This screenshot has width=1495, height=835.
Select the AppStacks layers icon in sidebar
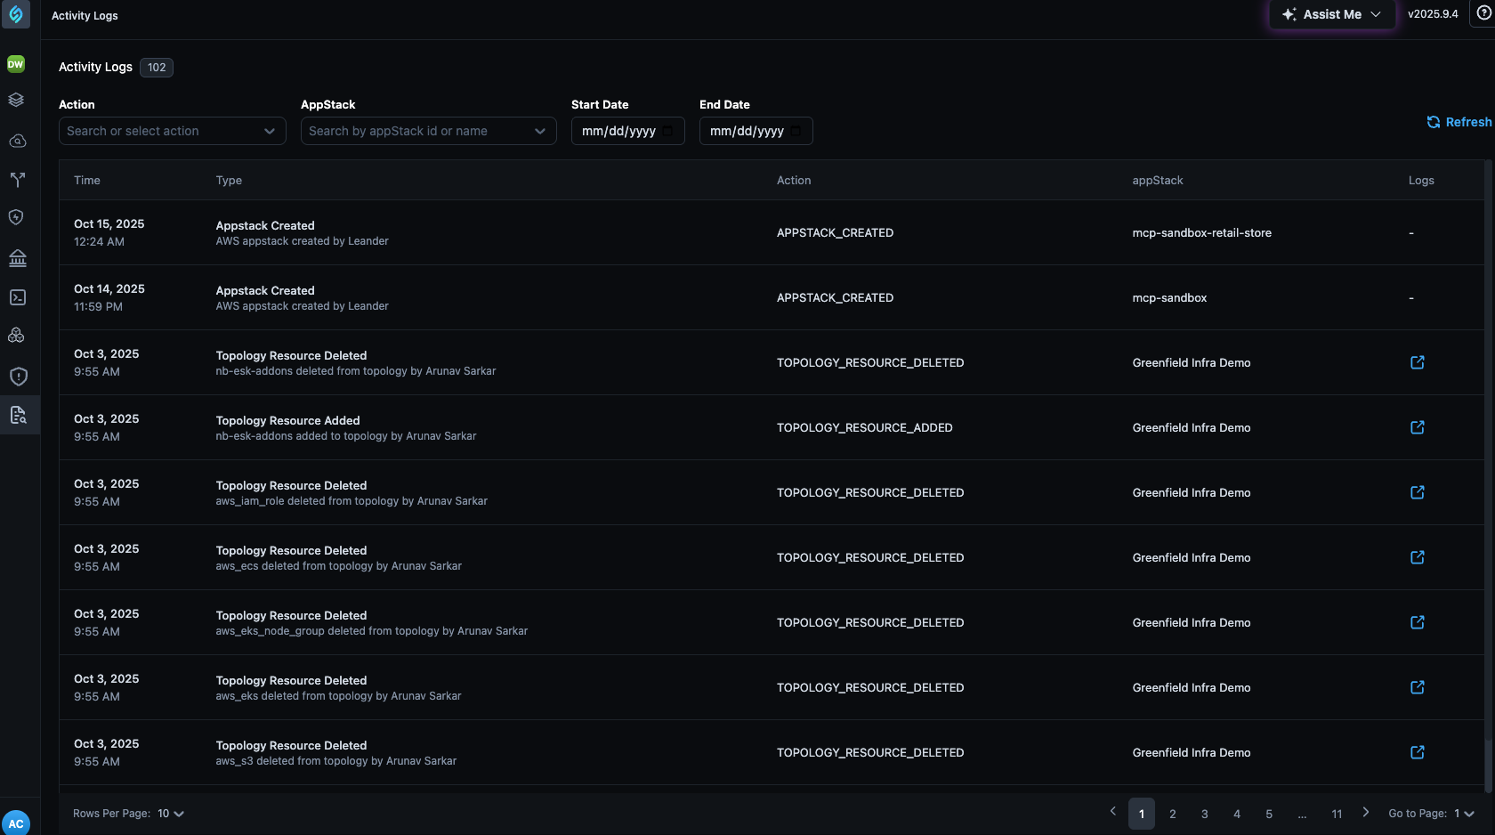(x=16, y=99)
